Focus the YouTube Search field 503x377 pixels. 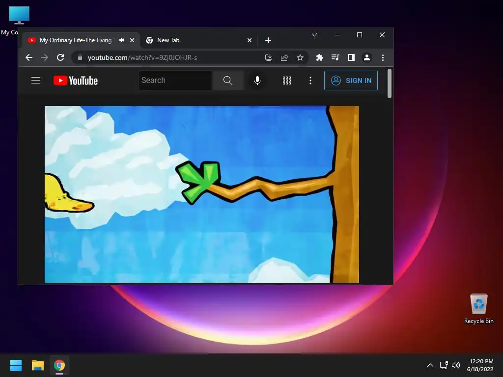pyautogui.click(x=175, y=80)
